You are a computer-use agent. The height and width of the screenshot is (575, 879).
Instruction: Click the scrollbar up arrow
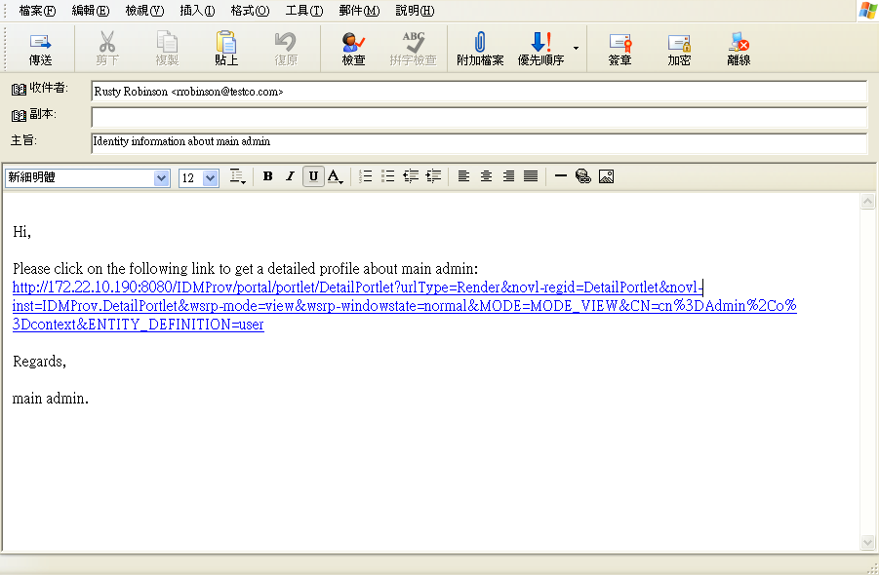(868, 202)
